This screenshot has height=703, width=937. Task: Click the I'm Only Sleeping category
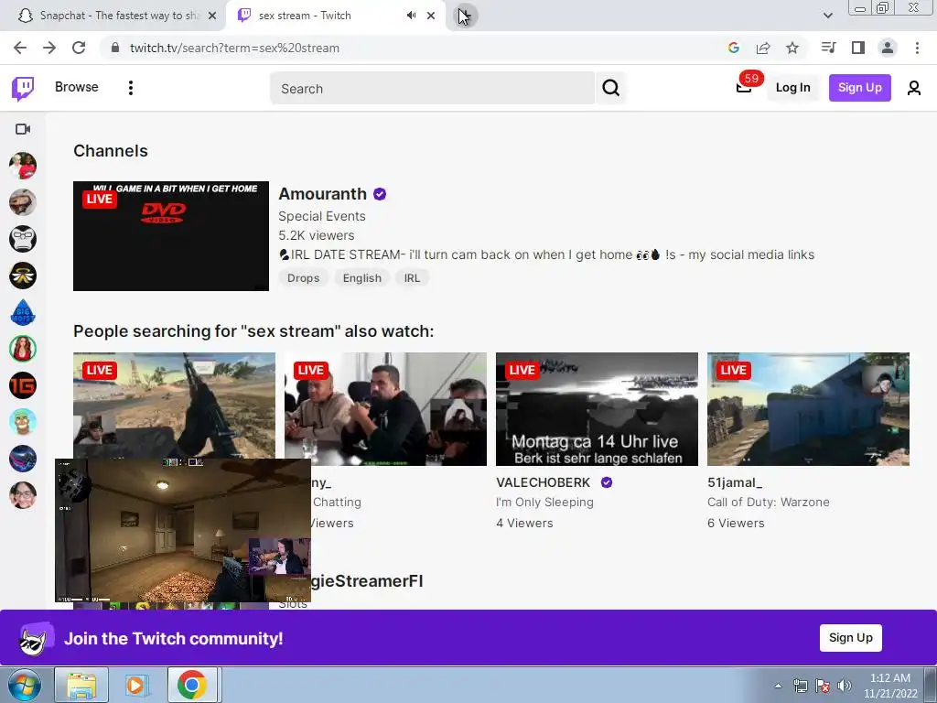(544, 503)
